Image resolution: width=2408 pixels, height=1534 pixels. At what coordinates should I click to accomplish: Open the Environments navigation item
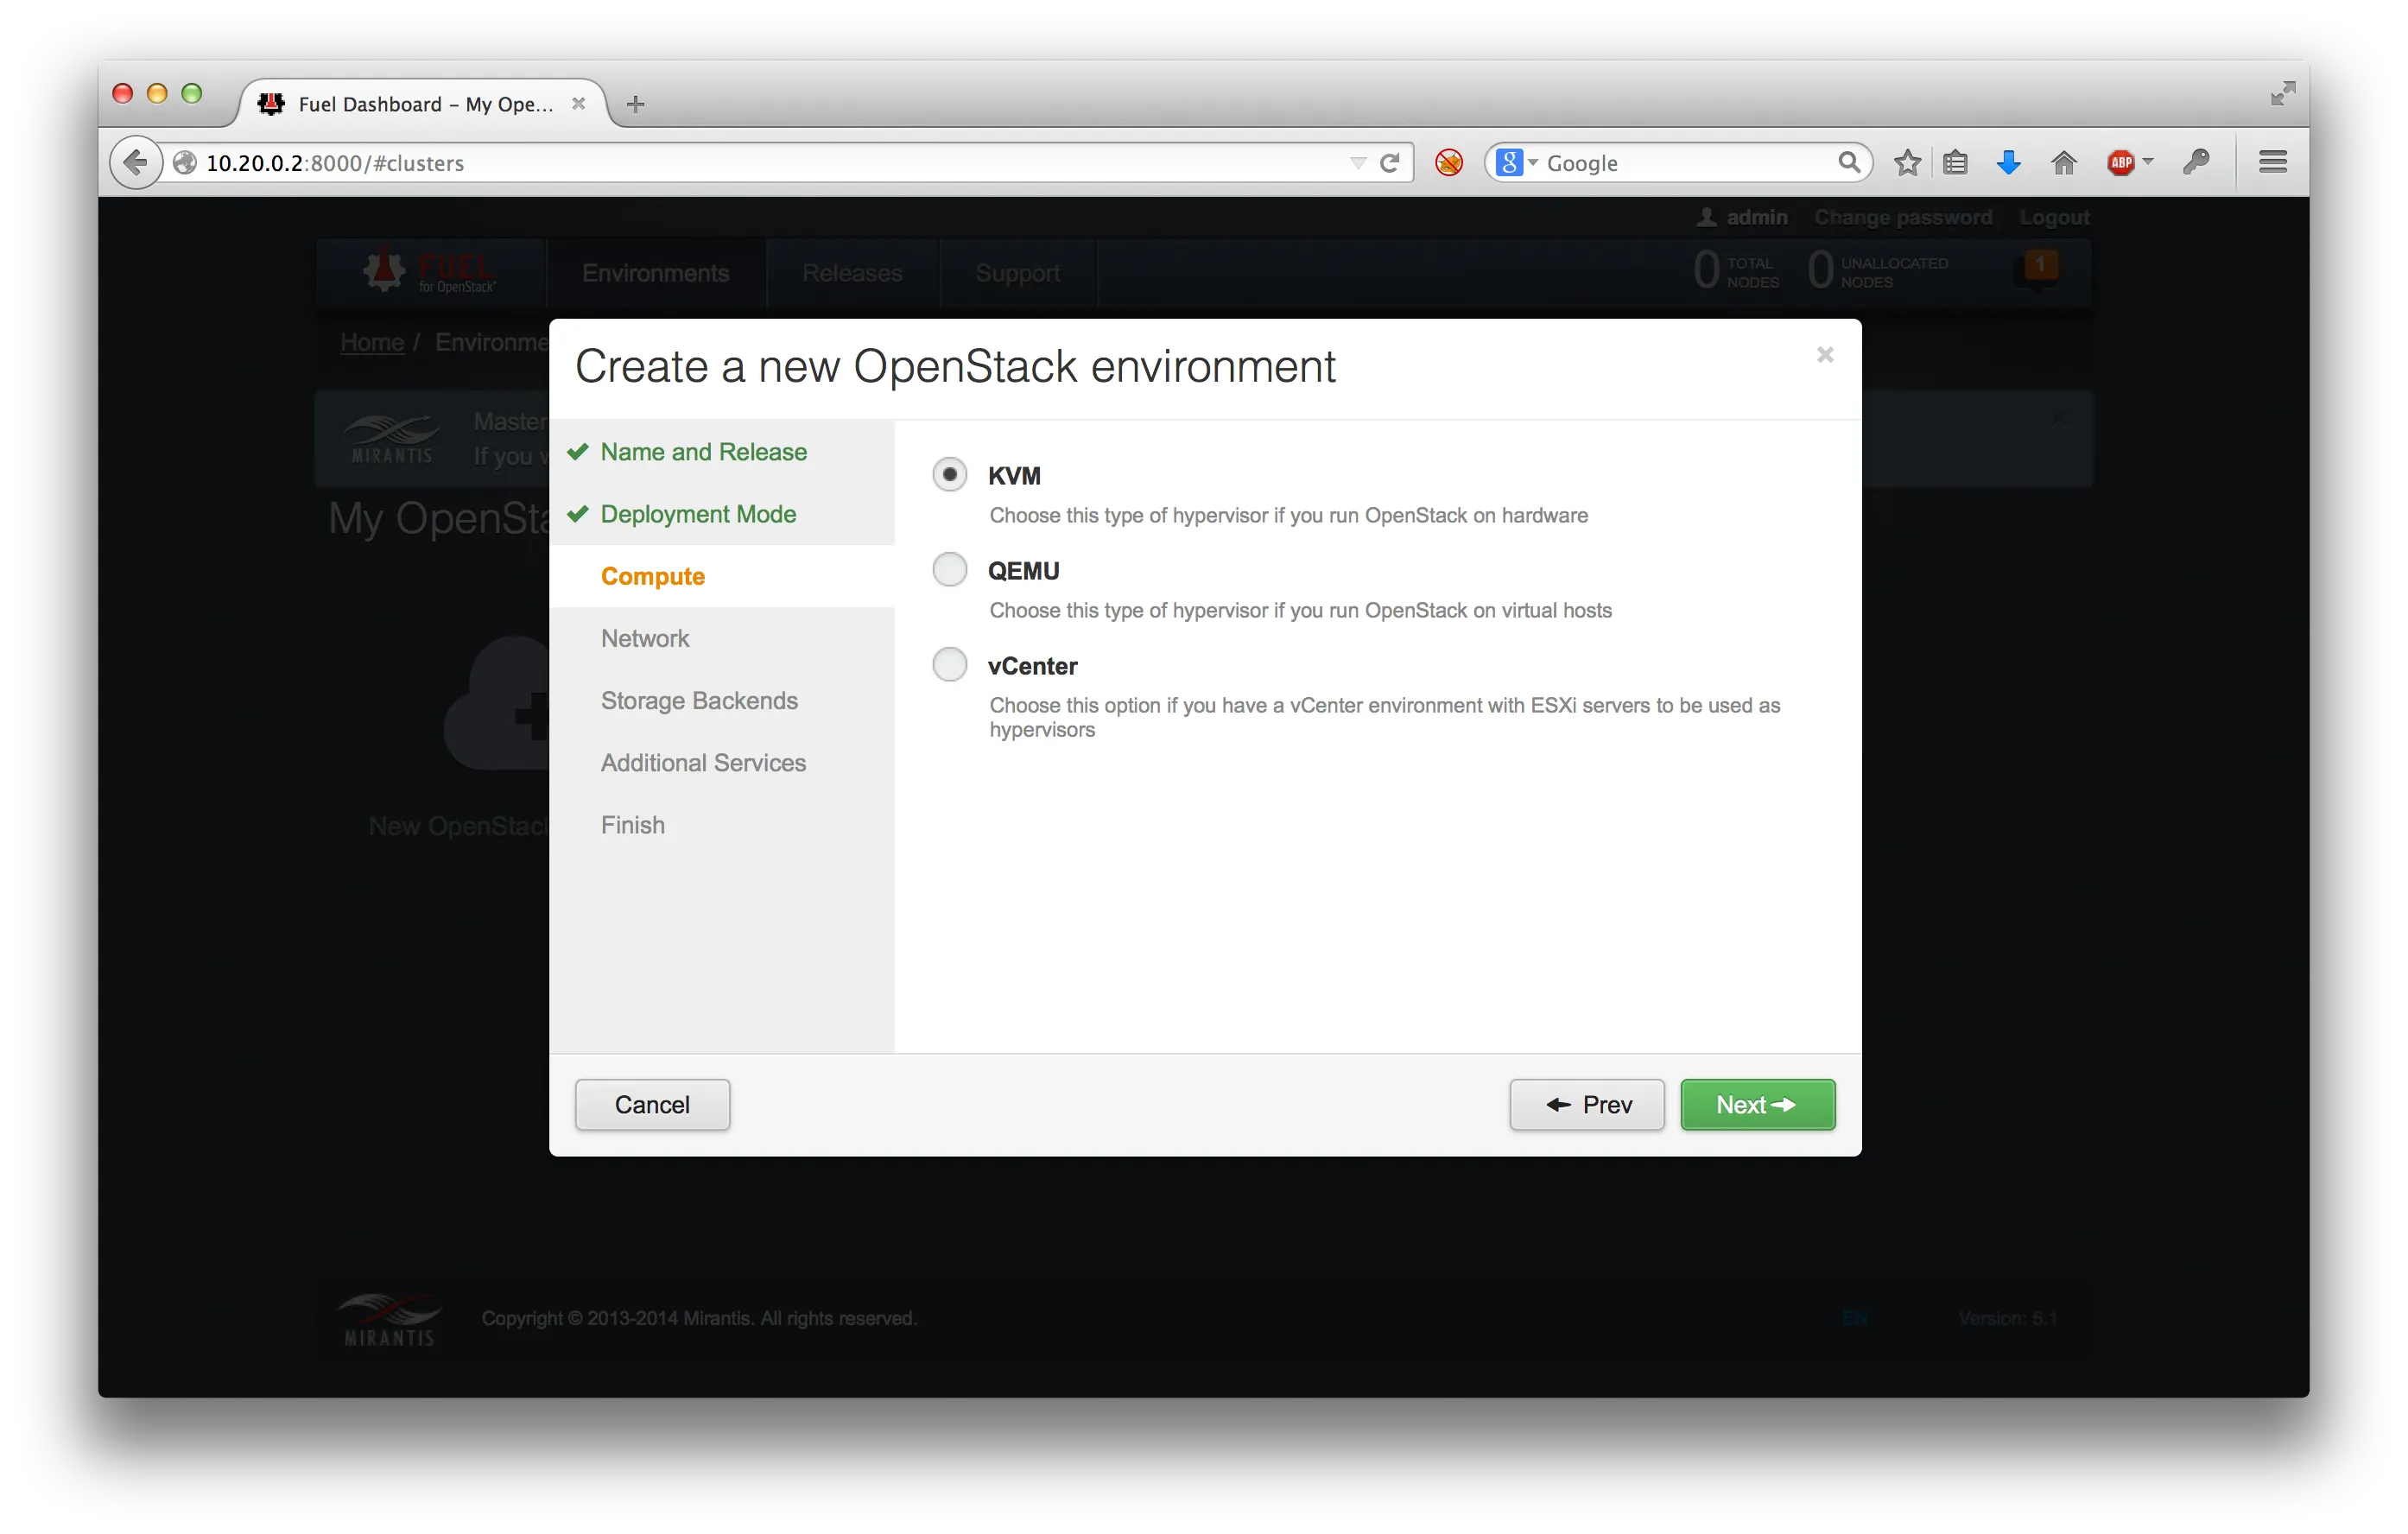coord(655,273)
